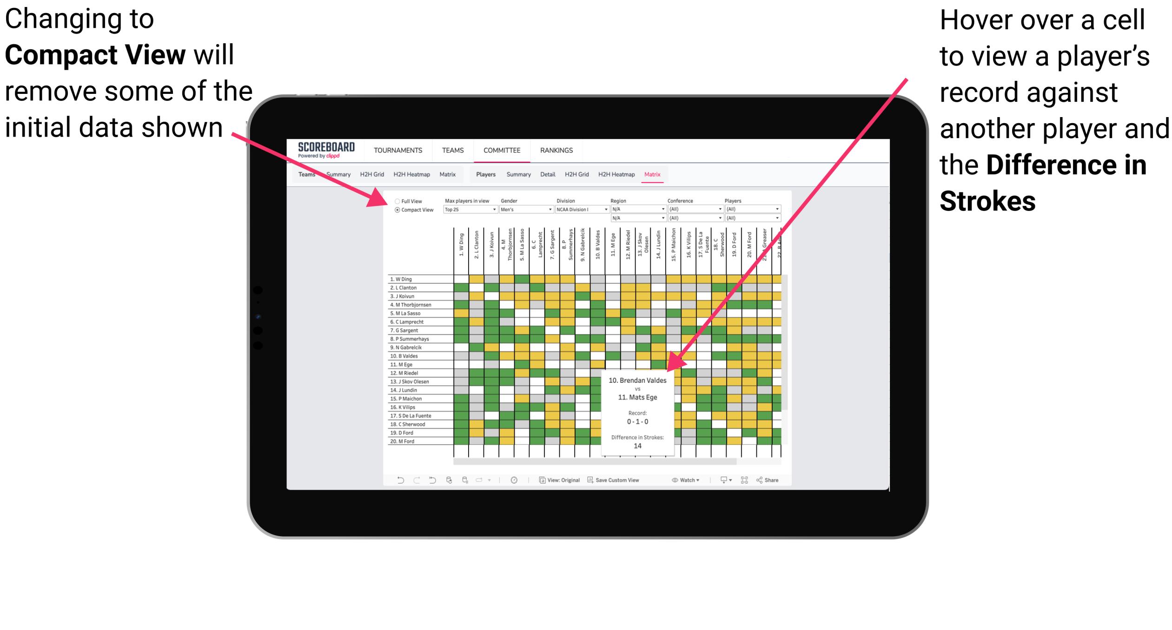The image size is (1172, 630).
Task: Click the Share icon button
Action: (x=776, y=479)
